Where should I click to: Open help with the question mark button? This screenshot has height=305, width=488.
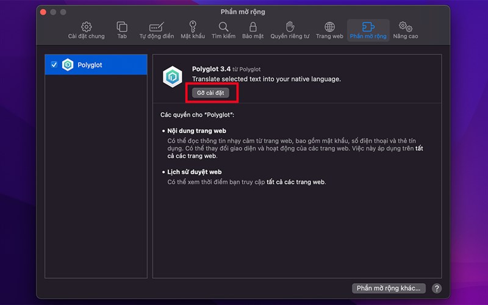pos(437,288)
